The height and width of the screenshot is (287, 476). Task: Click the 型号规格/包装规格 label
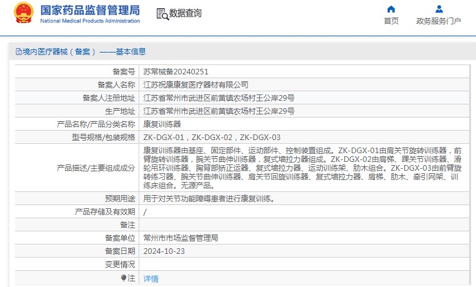tap(103, 138)
